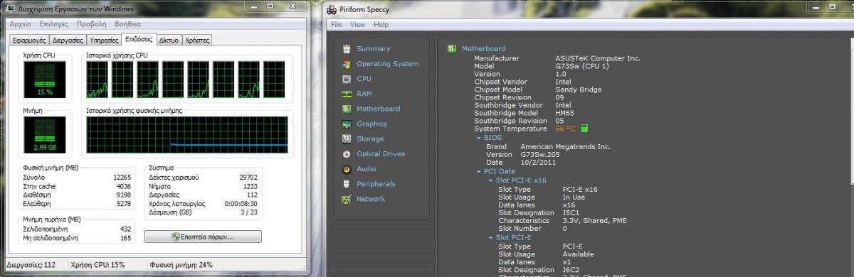Click the Εποπτεία πόρων button

click(x=203, y=237)
